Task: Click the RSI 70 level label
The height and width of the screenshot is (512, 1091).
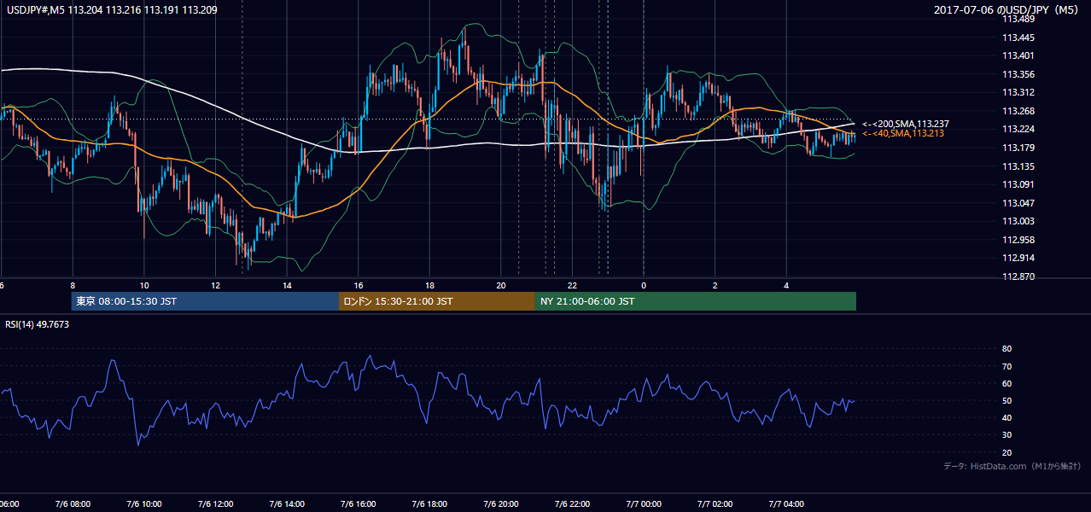Action: pos(1006,366)
